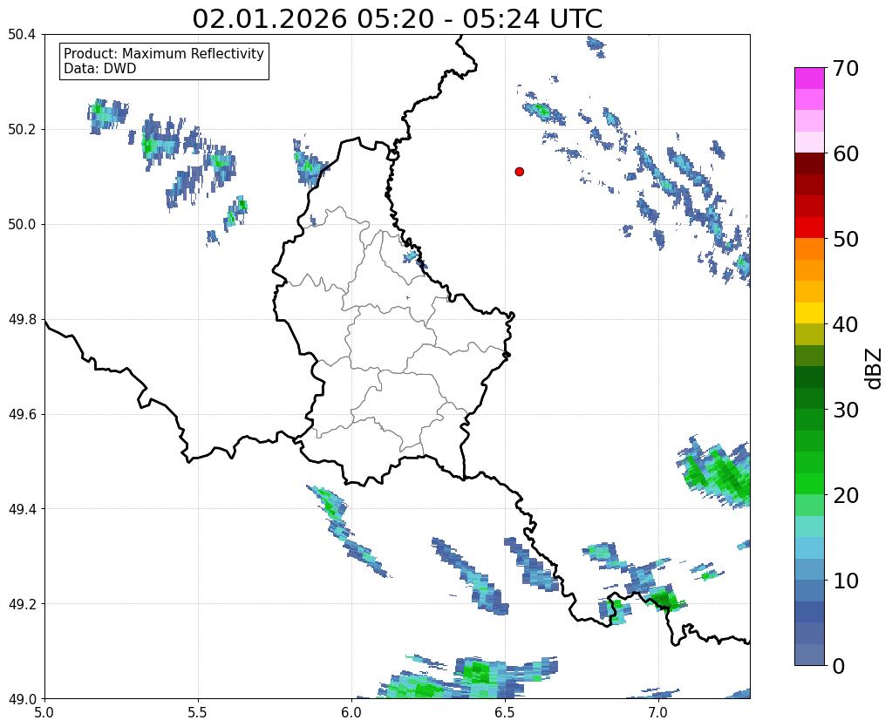
Task: Click the colorbar tick label 70
Action: [x=845, y=68]
